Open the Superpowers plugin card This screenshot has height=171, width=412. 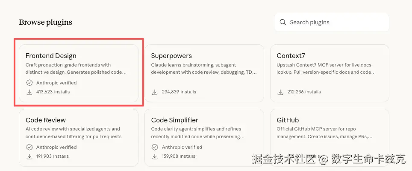204,73
